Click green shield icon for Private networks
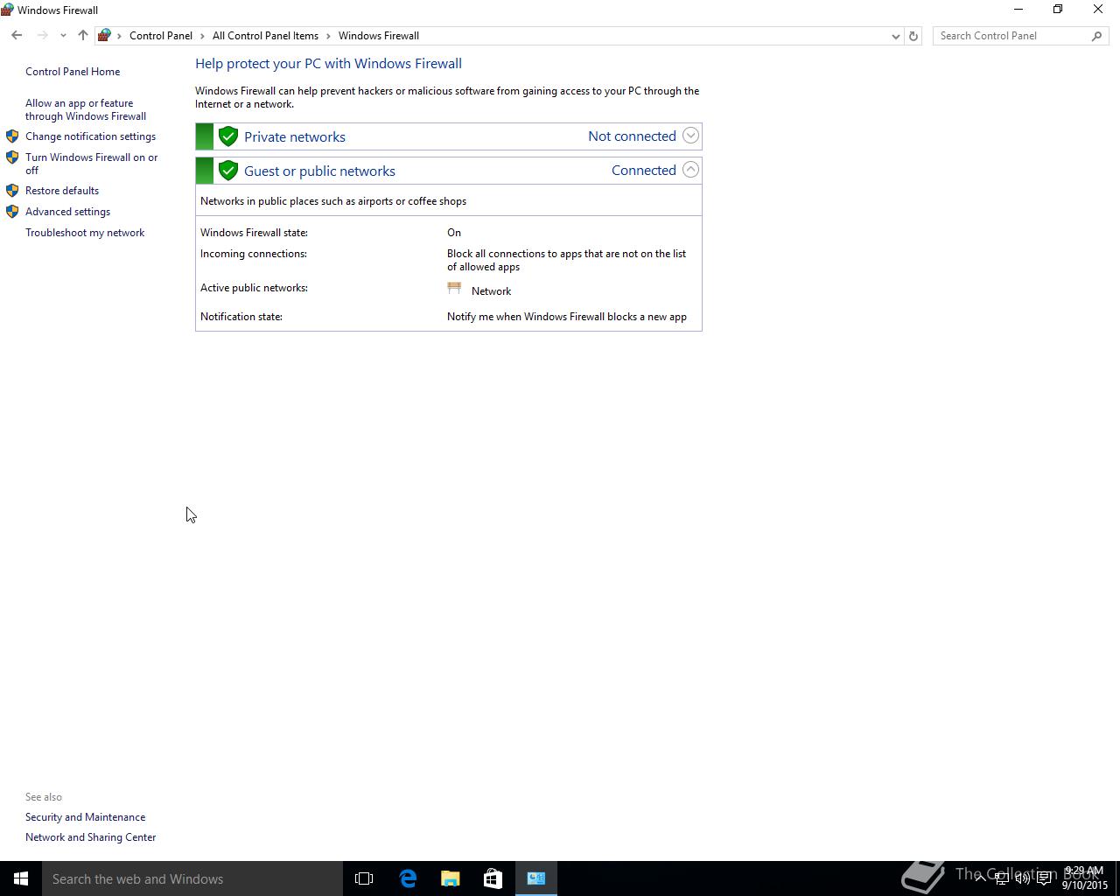Screen dimensions: 1120x896 (x=228, y=136)
